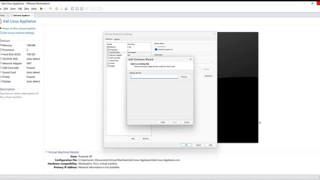Click Cancel in Add Hardware Wizard

tap(186, 122)
